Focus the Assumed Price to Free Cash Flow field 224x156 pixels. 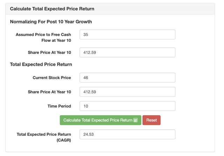127,34
